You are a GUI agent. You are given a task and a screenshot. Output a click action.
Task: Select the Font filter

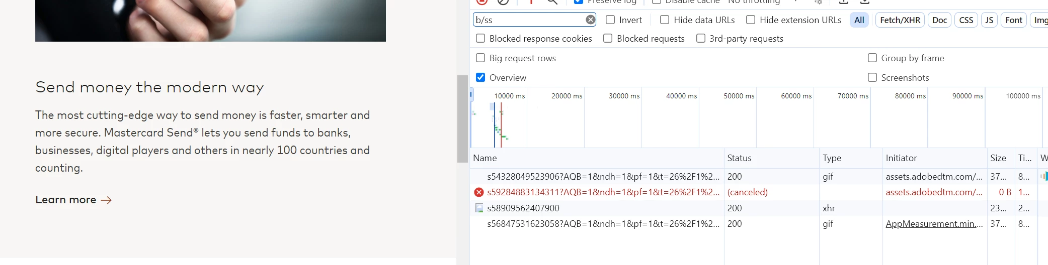pos(1014,20)
